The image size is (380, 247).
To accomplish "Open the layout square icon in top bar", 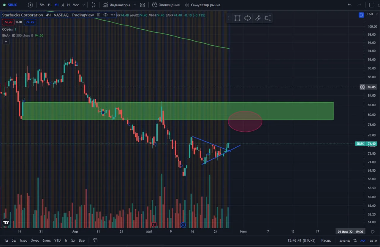I will (x=371, y=5).
